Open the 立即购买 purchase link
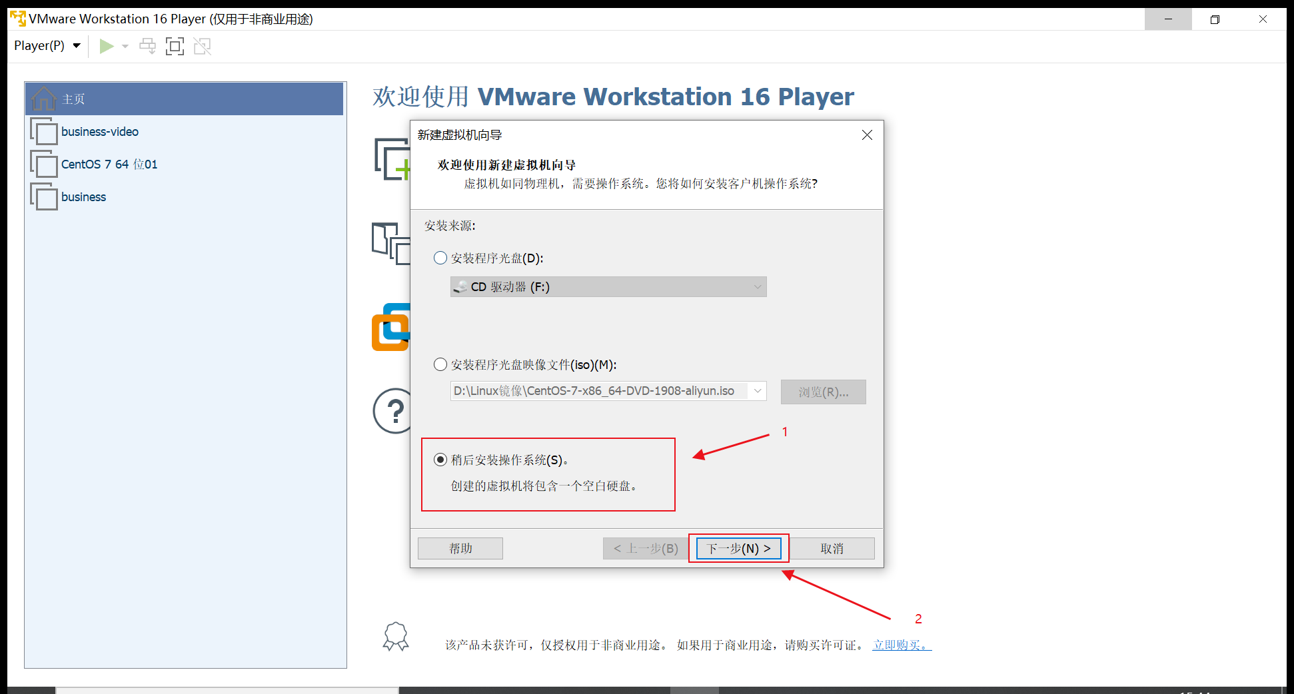The height and width of the screenshot is (694, 1294). tap(902, 645)
